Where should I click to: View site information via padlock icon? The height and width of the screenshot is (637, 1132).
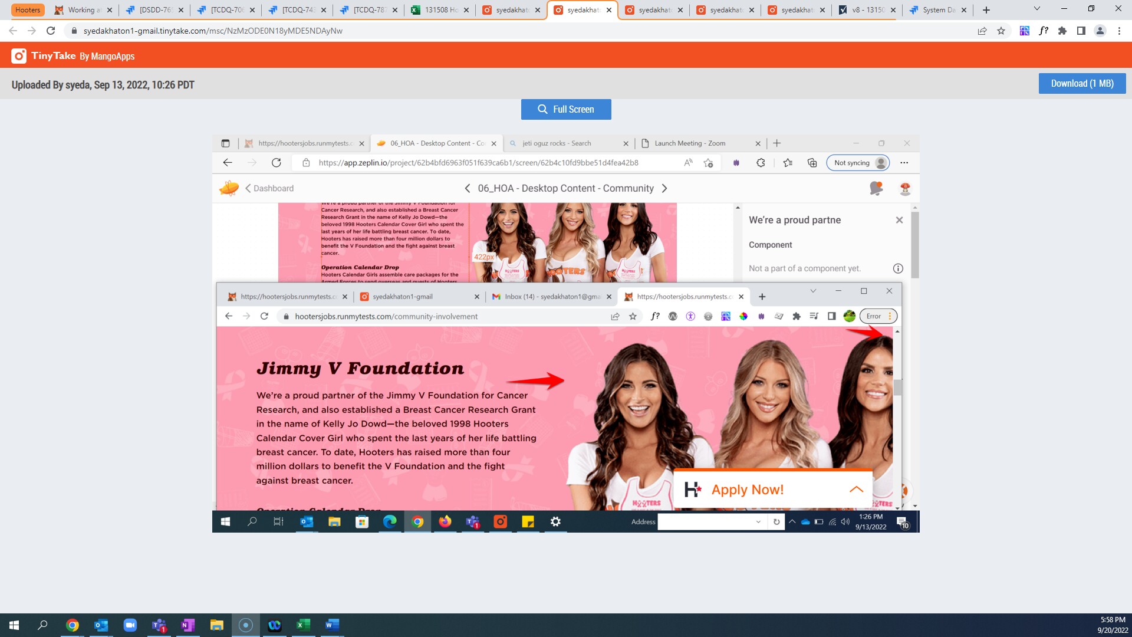pos(74,31)
